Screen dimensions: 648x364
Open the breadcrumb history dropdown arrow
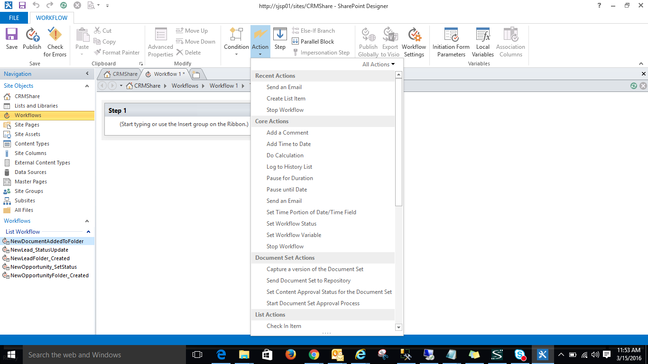point(121,86)
